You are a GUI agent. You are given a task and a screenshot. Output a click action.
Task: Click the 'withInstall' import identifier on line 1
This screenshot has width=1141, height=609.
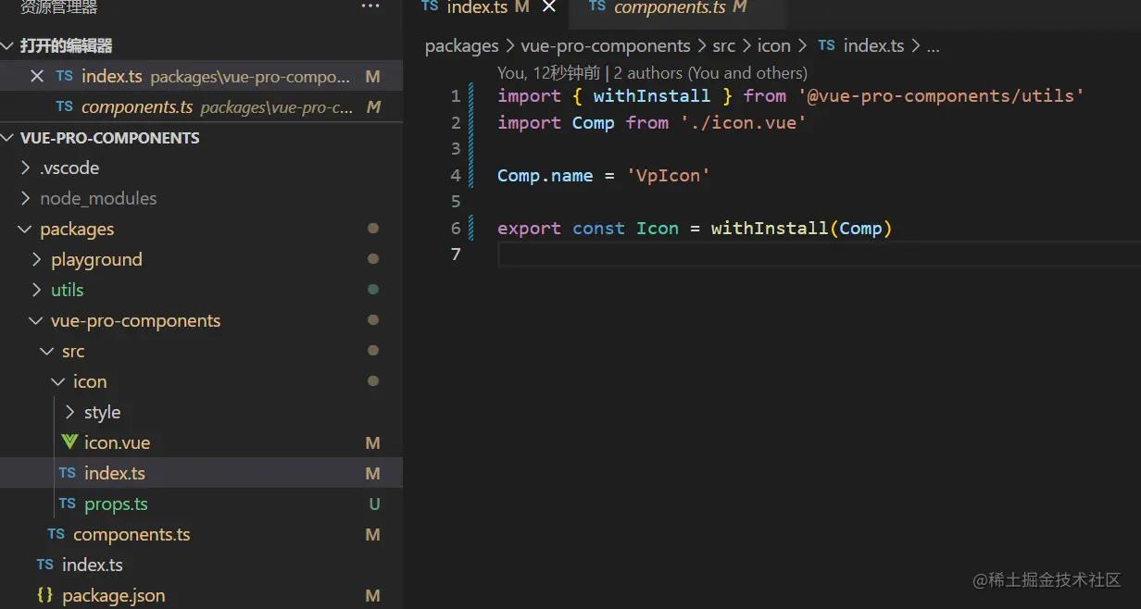point(652,96)
